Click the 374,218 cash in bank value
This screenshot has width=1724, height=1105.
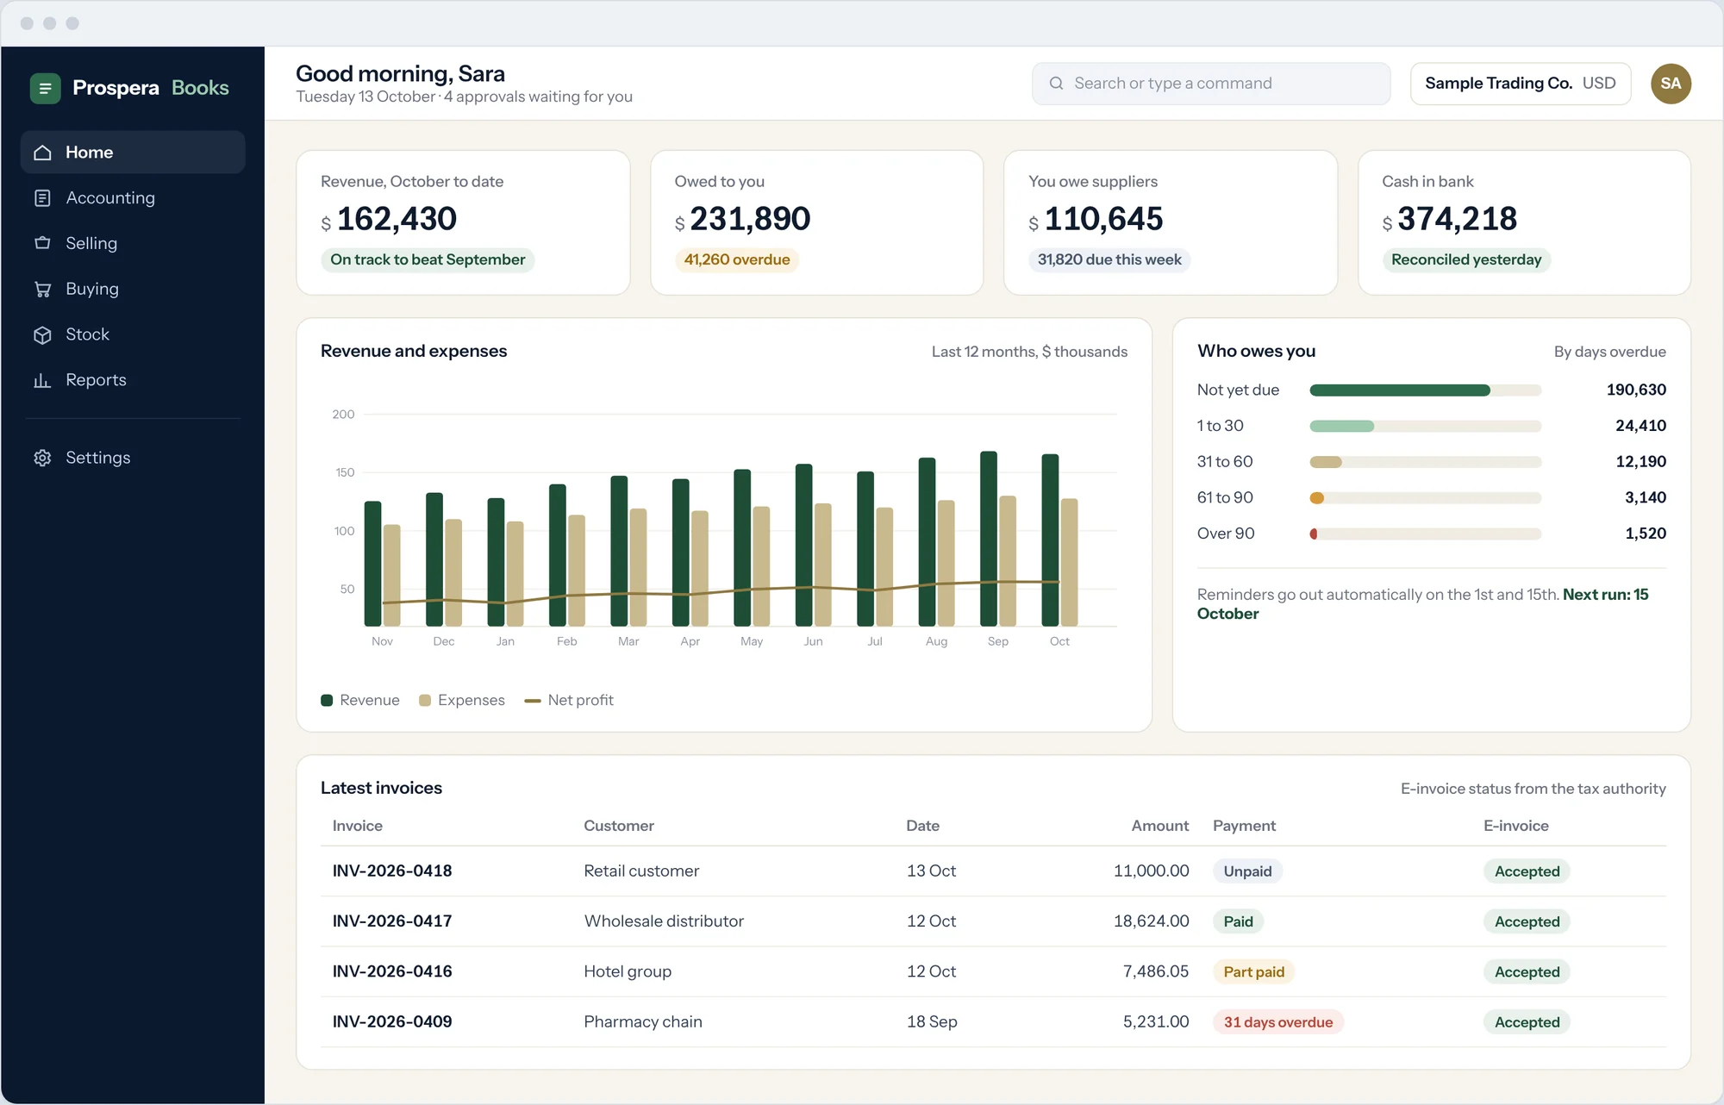(1457, 219)
